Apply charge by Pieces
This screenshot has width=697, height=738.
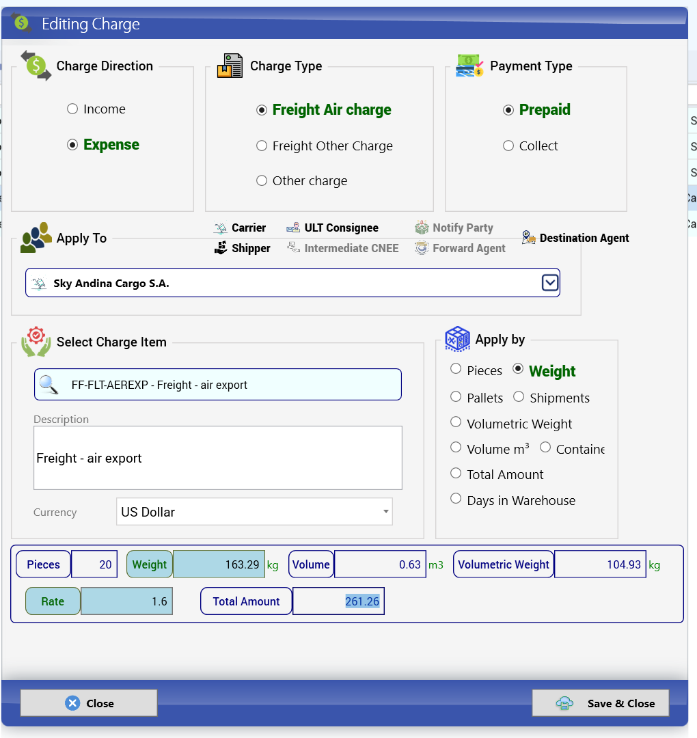point(456,368)
